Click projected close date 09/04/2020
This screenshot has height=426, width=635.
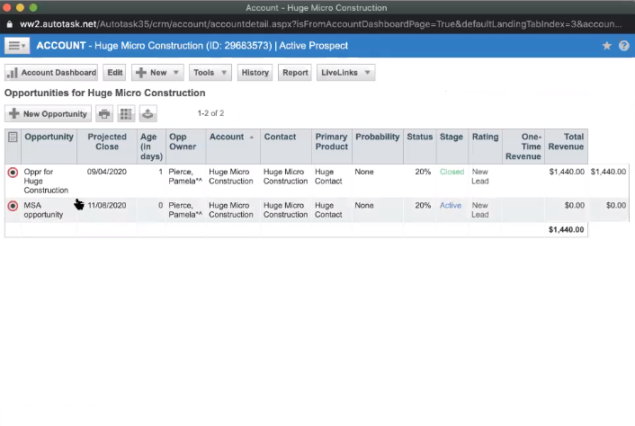coord(107,172)
